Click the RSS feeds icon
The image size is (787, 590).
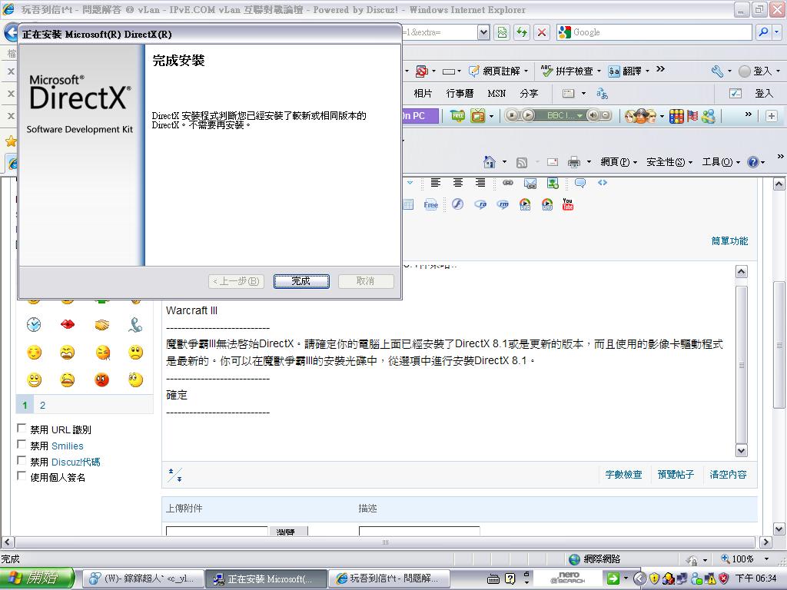point(522,162)
